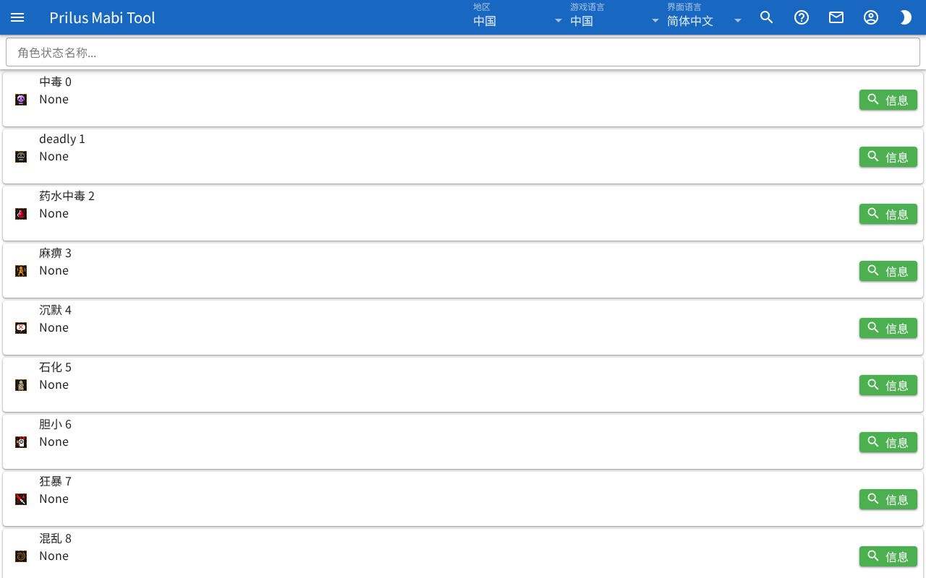Toggle dark mode moon icon

(906, 17)
